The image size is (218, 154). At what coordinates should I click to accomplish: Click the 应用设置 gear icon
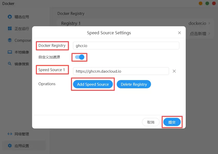10,146
